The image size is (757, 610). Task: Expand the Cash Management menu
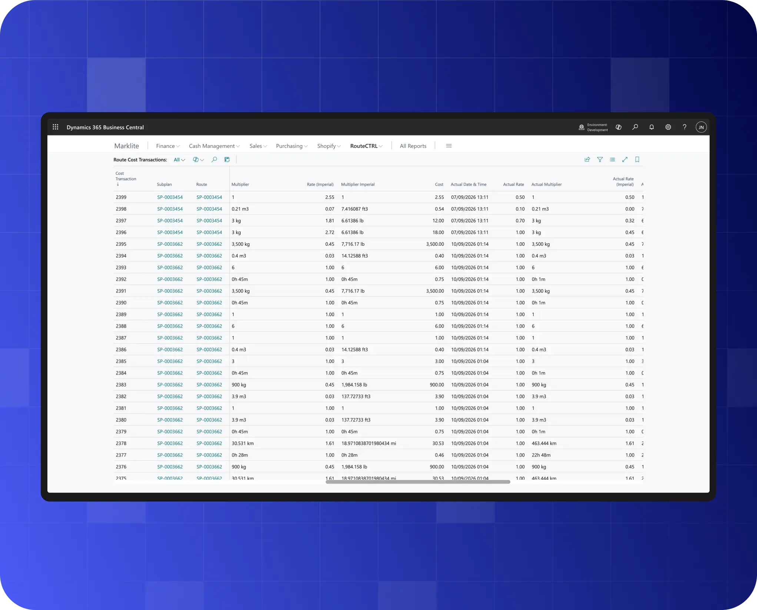coord(214,146)
